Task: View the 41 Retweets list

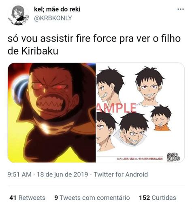Action: pos(27,198)
